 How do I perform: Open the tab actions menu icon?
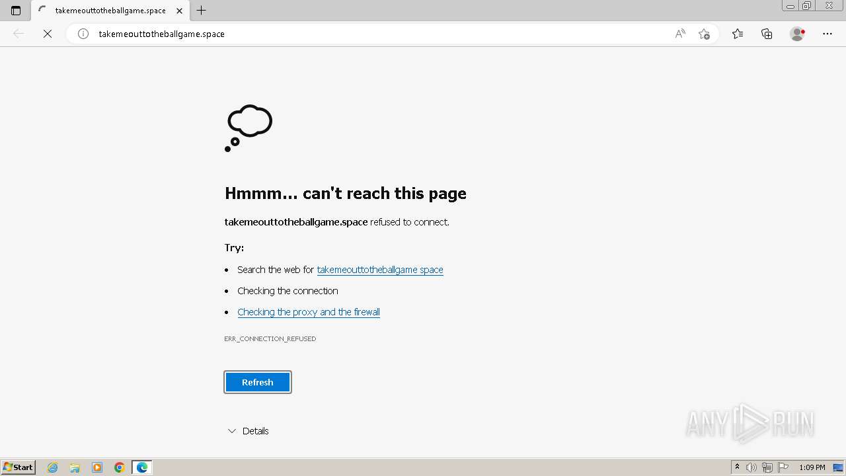[x=16, y=11]
